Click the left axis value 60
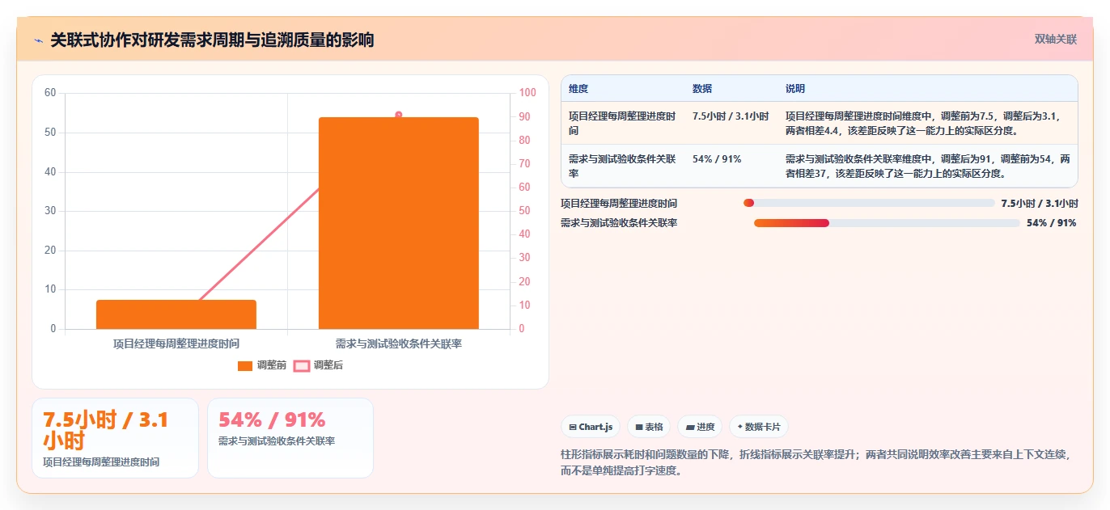Viewport: 1110px width, 510px height. coord(50,93)
